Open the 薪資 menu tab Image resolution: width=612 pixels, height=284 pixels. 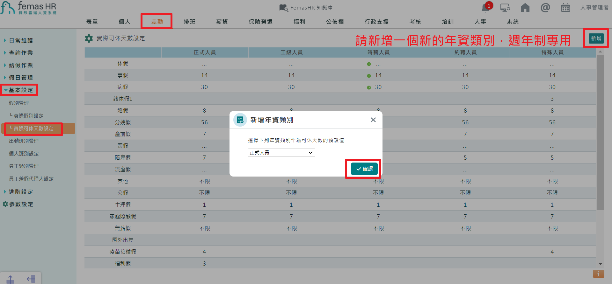(222, 22)
